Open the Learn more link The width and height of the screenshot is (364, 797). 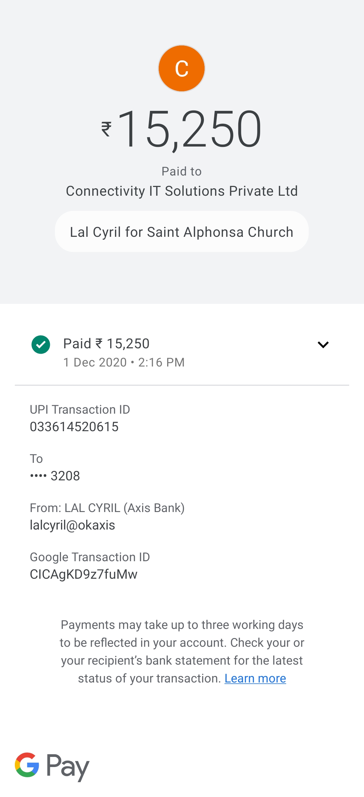tap(255, 678)
